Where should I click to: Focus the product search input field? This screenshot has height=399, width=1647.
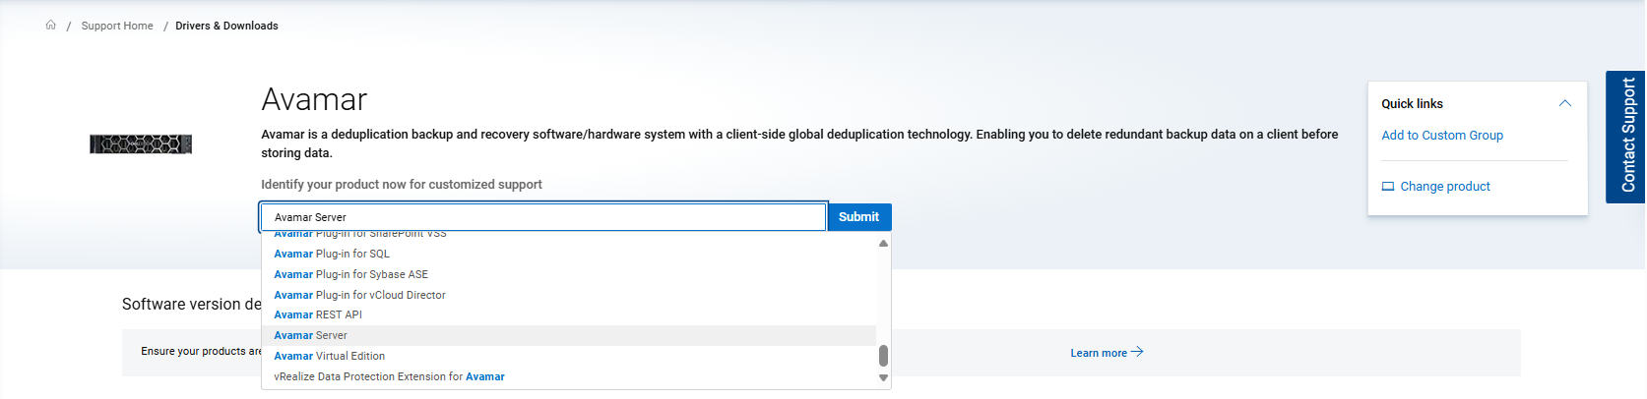[x=542, y=217]
